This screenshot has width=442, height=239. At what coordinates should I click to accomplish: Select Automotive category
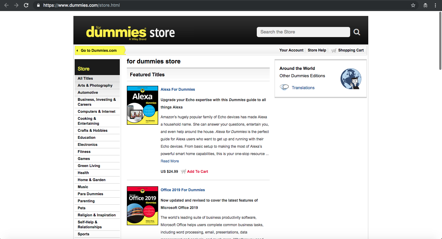(97, 93)
